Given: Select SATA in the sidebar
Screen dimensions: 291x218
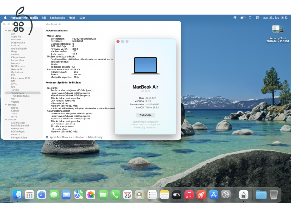Looking at the screenshot, I should (14, 84).
